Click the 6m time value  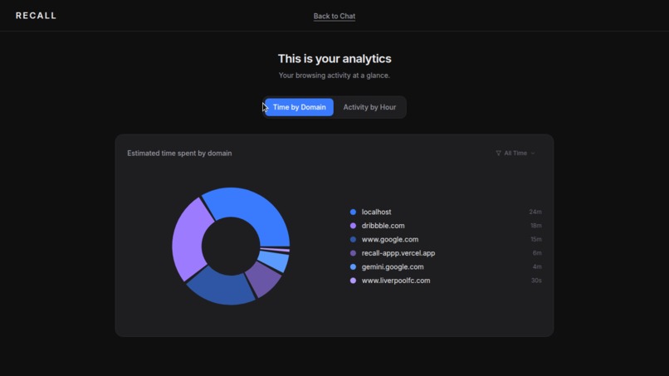click(537, 253)
